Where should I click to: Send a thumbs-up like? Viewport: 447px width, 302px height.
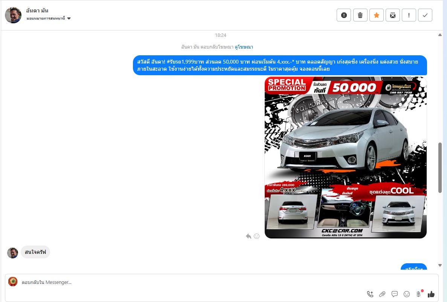point(431,294)
